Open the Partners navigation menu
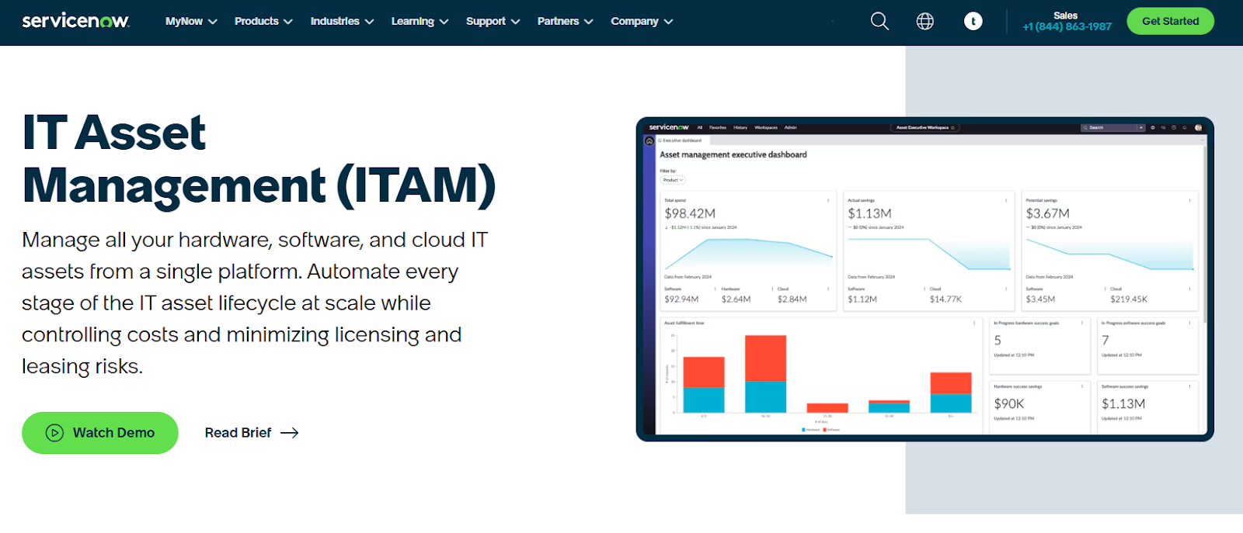This screenshot has width=1243, height=533. click(565, 21)
